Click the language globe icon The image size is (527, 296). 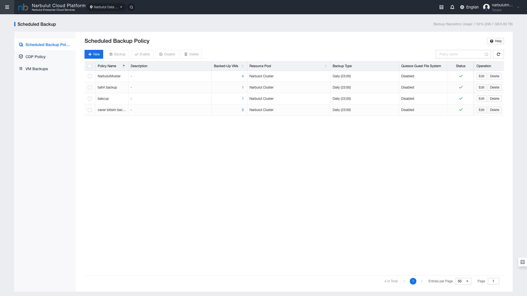click(x=462, y=7)
